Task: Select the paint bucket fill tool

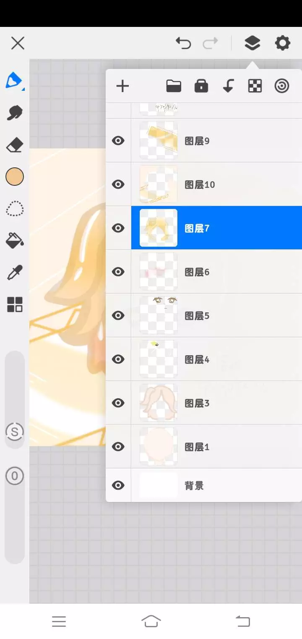Action: (x=15, y=240)
